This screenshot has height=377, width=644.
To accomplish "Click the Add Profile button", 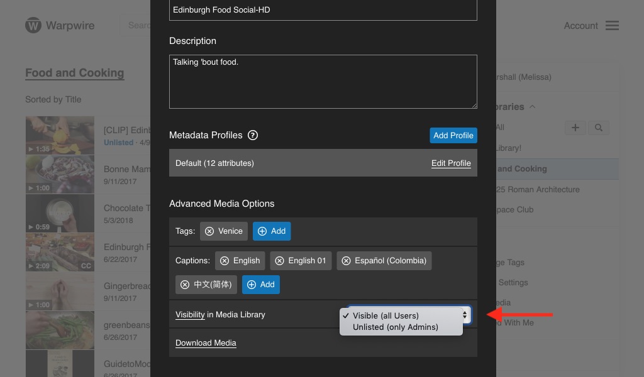I will [x=453, y=135].
